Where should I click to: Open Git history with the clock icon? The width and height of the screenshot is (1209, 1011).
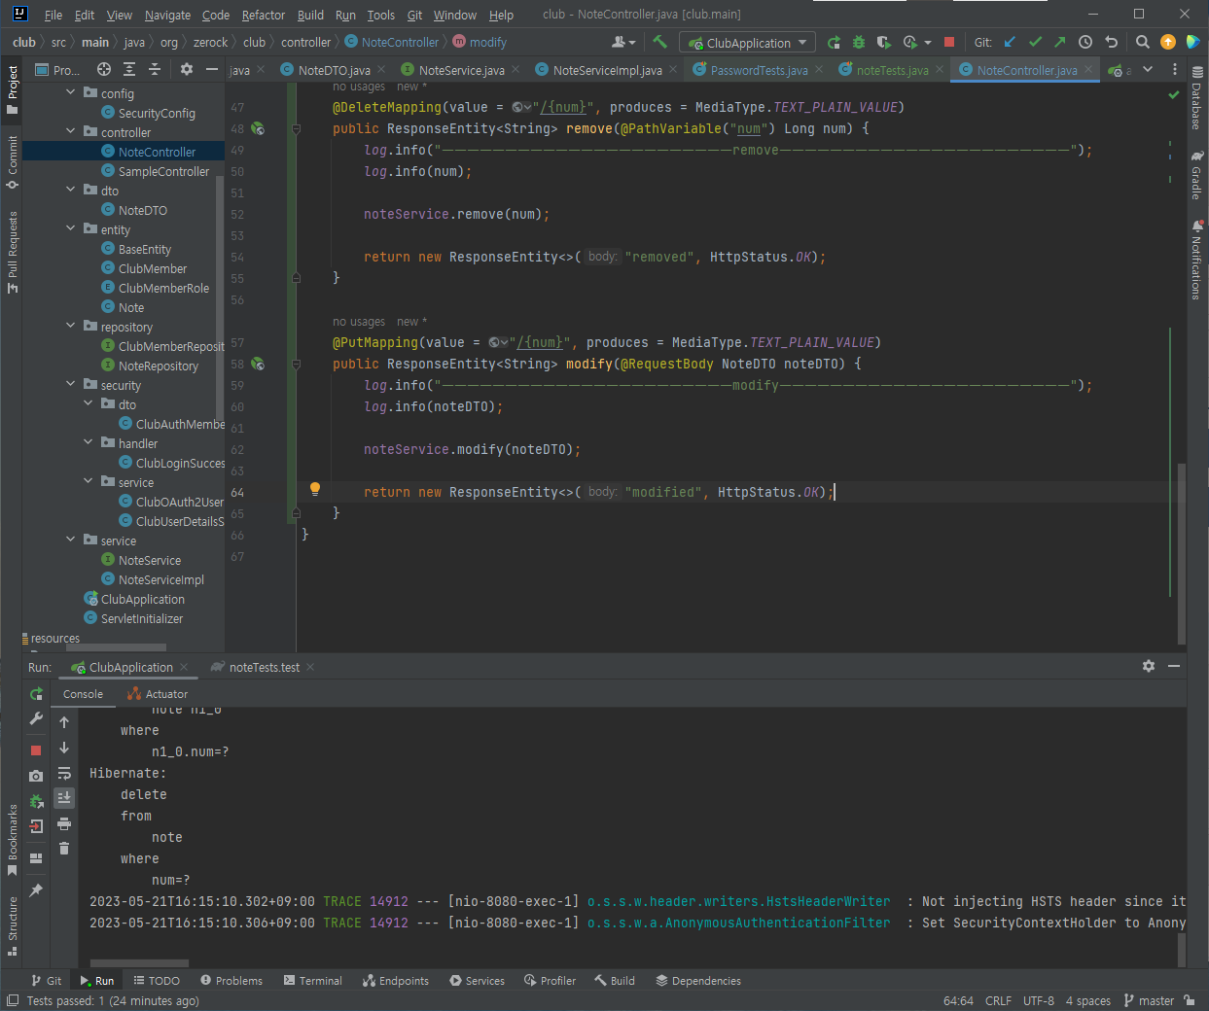click(x=1085, y=42)
